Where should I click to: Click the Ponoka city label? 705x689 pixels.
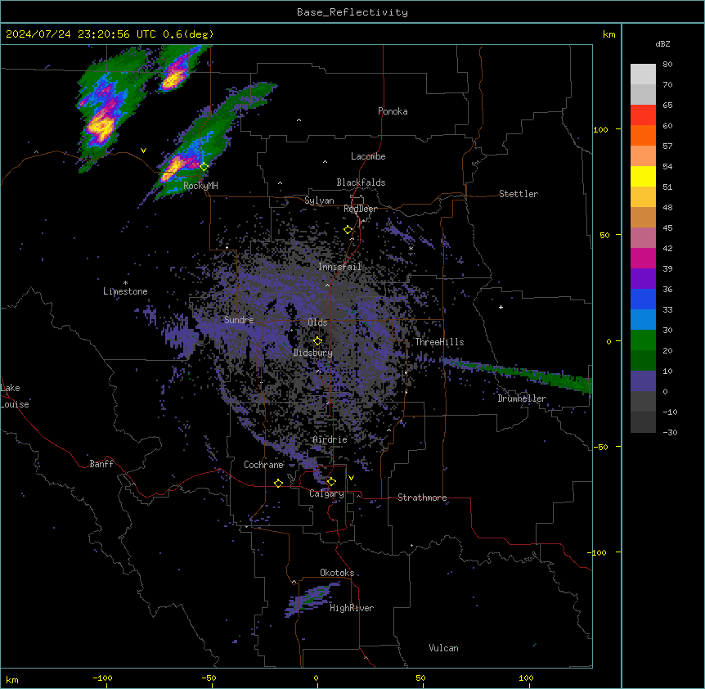pos(393,111)
